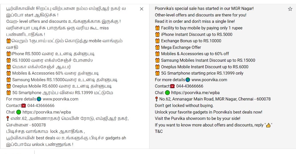
Task: Click the phone number 044-43666666 in translated text
Action: (x=189, y=86)
